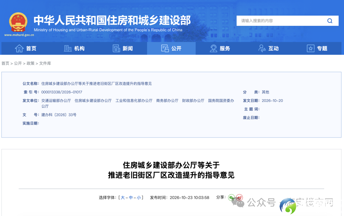The height and width of the screenshot is (216, 344).
Task: Click the search magnifier icon
Action: (330, 21)
